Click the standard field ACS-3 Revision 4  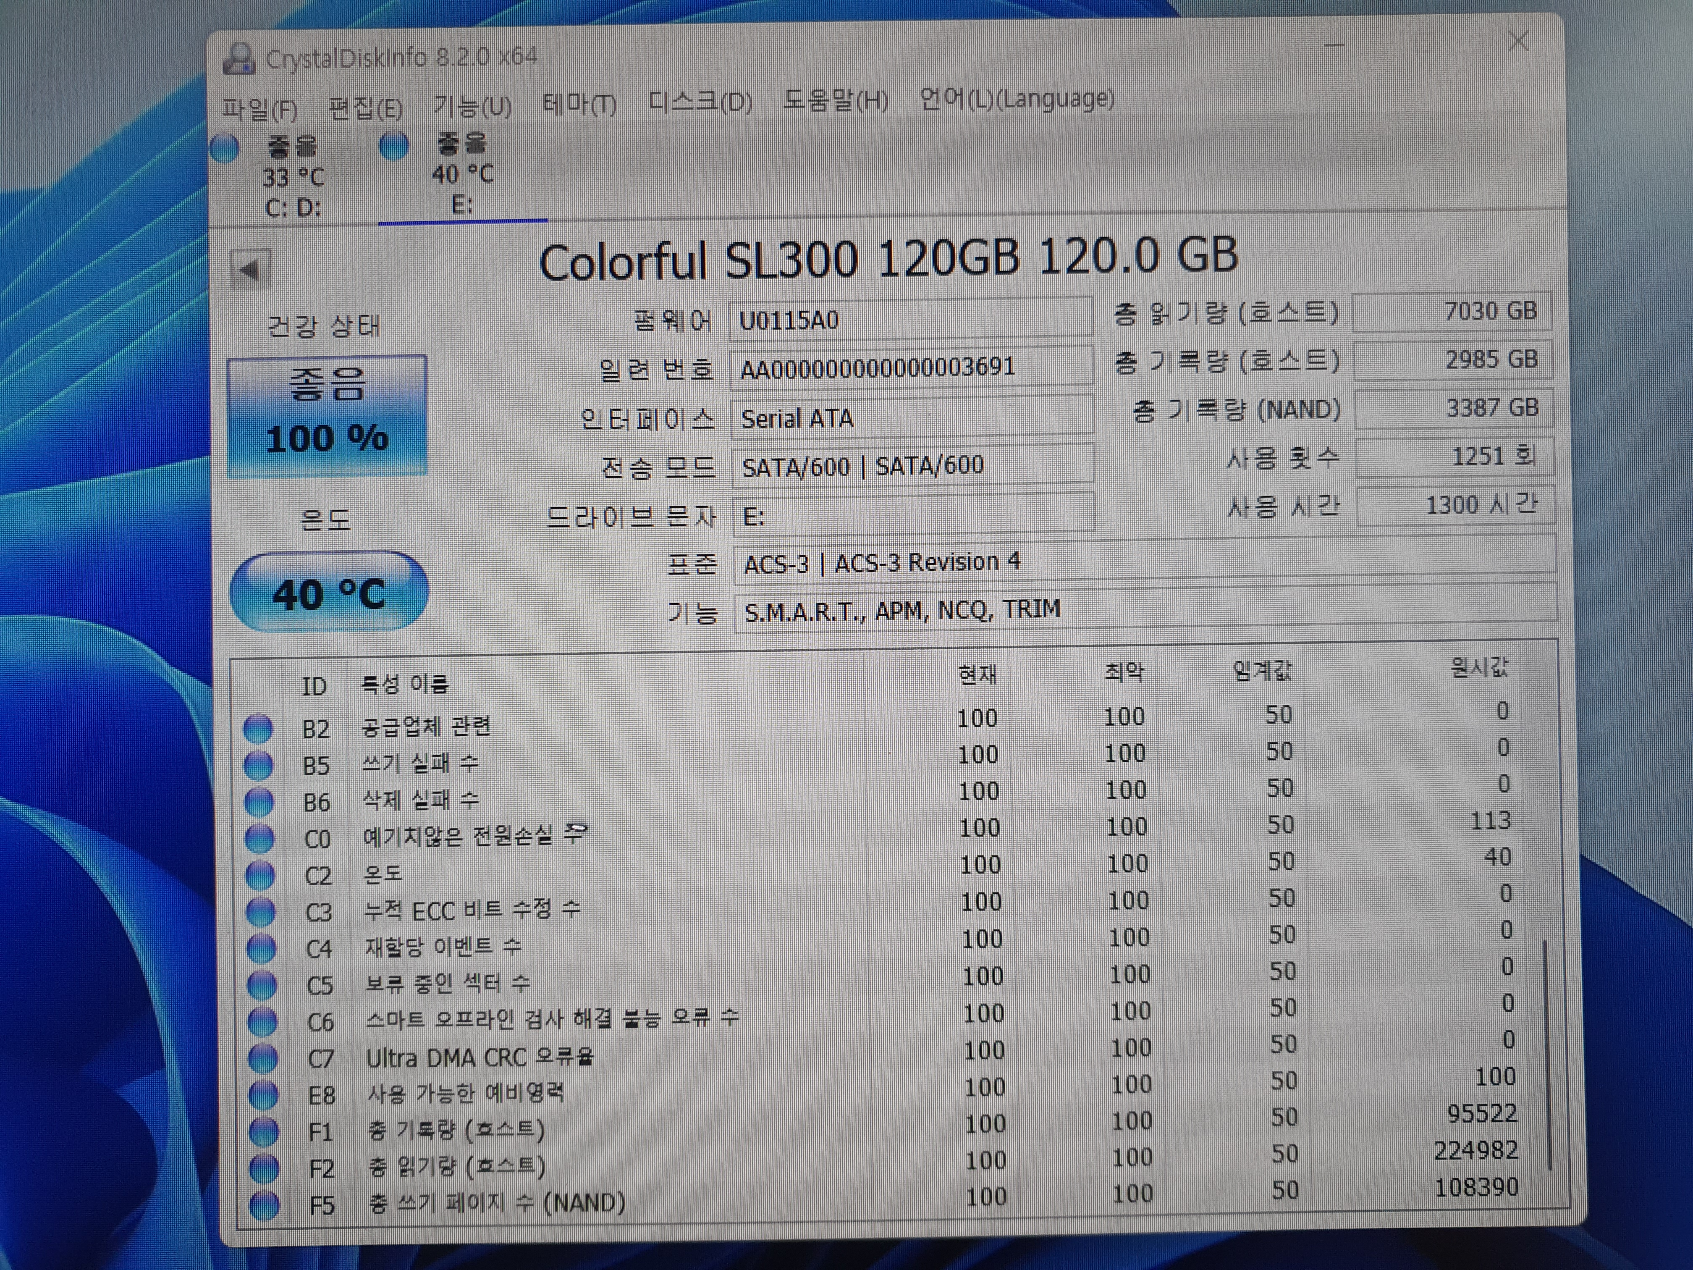(1145, 559)
